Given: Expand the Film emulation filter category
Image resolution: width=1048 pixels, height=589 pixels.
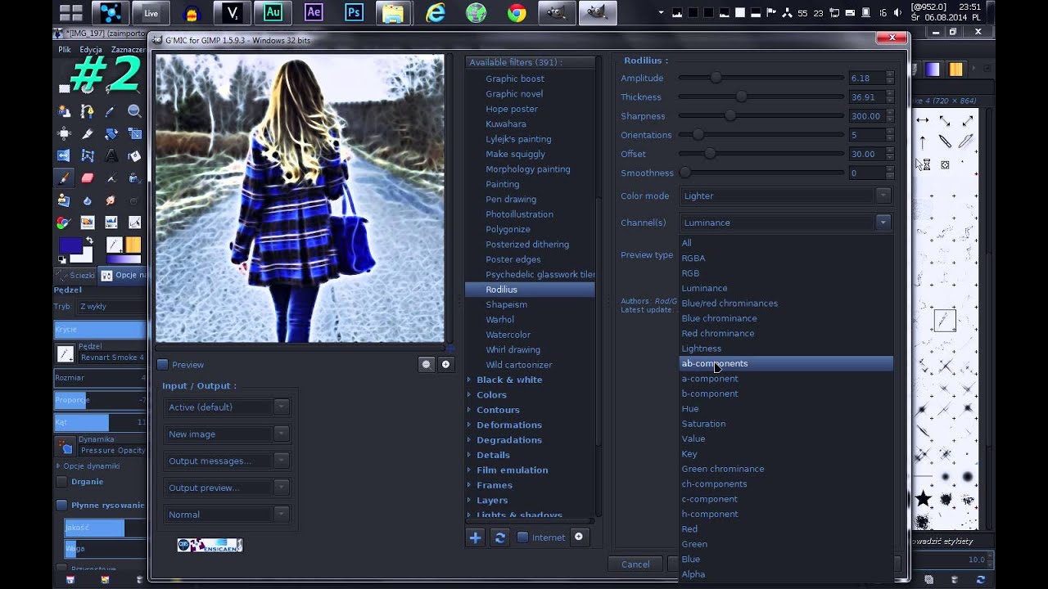Looking at the screenshot, I should click(x=470, y=470).
